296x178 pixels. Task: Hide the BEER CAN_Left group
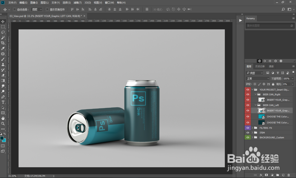coord(248,105)
